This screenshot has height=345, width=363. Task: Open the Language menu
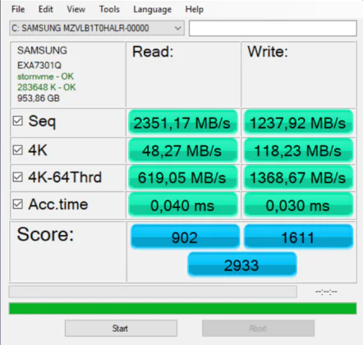152,9
